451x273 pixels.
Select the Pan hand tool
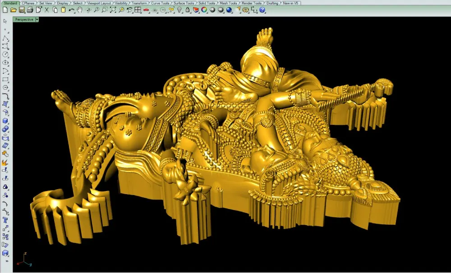pyautogui.click(x=80, y=10)
